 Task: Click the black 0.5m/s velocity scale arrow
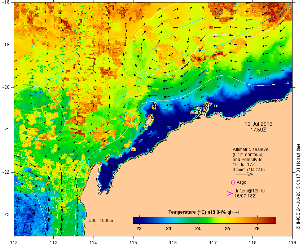(245, 174)
